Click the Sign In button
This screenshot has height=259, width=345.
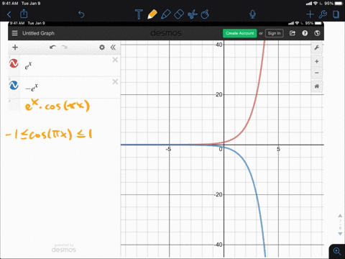(275, 33)
